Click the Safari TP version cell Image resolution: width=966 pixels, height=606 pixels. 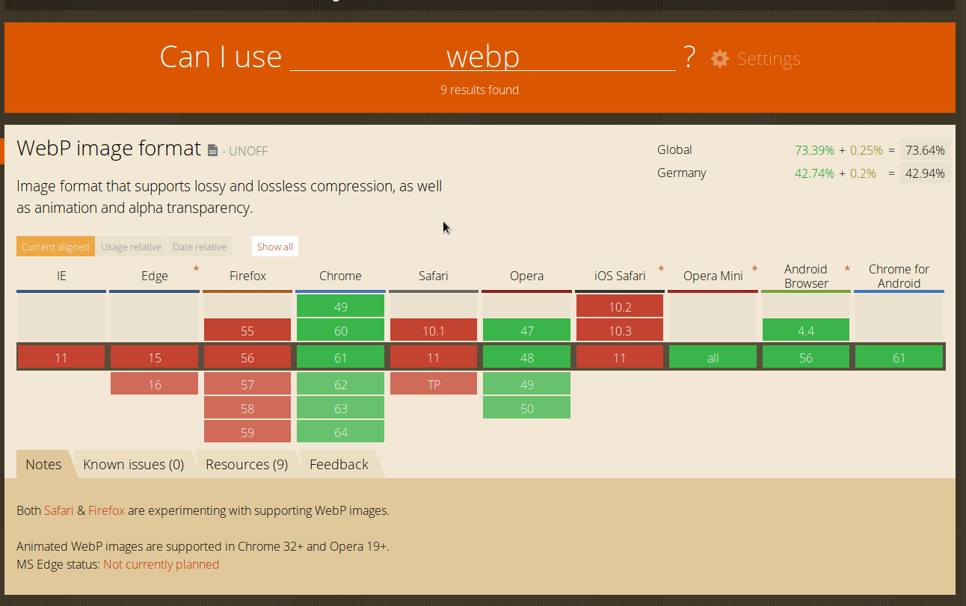coord(434,383)
